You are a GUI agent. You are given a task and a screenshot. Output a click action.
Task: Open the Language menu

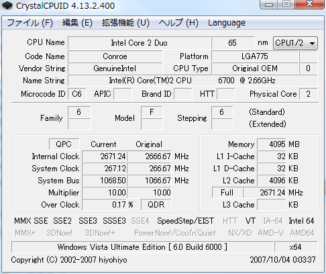pyautogui.click(x=227, y=23)
